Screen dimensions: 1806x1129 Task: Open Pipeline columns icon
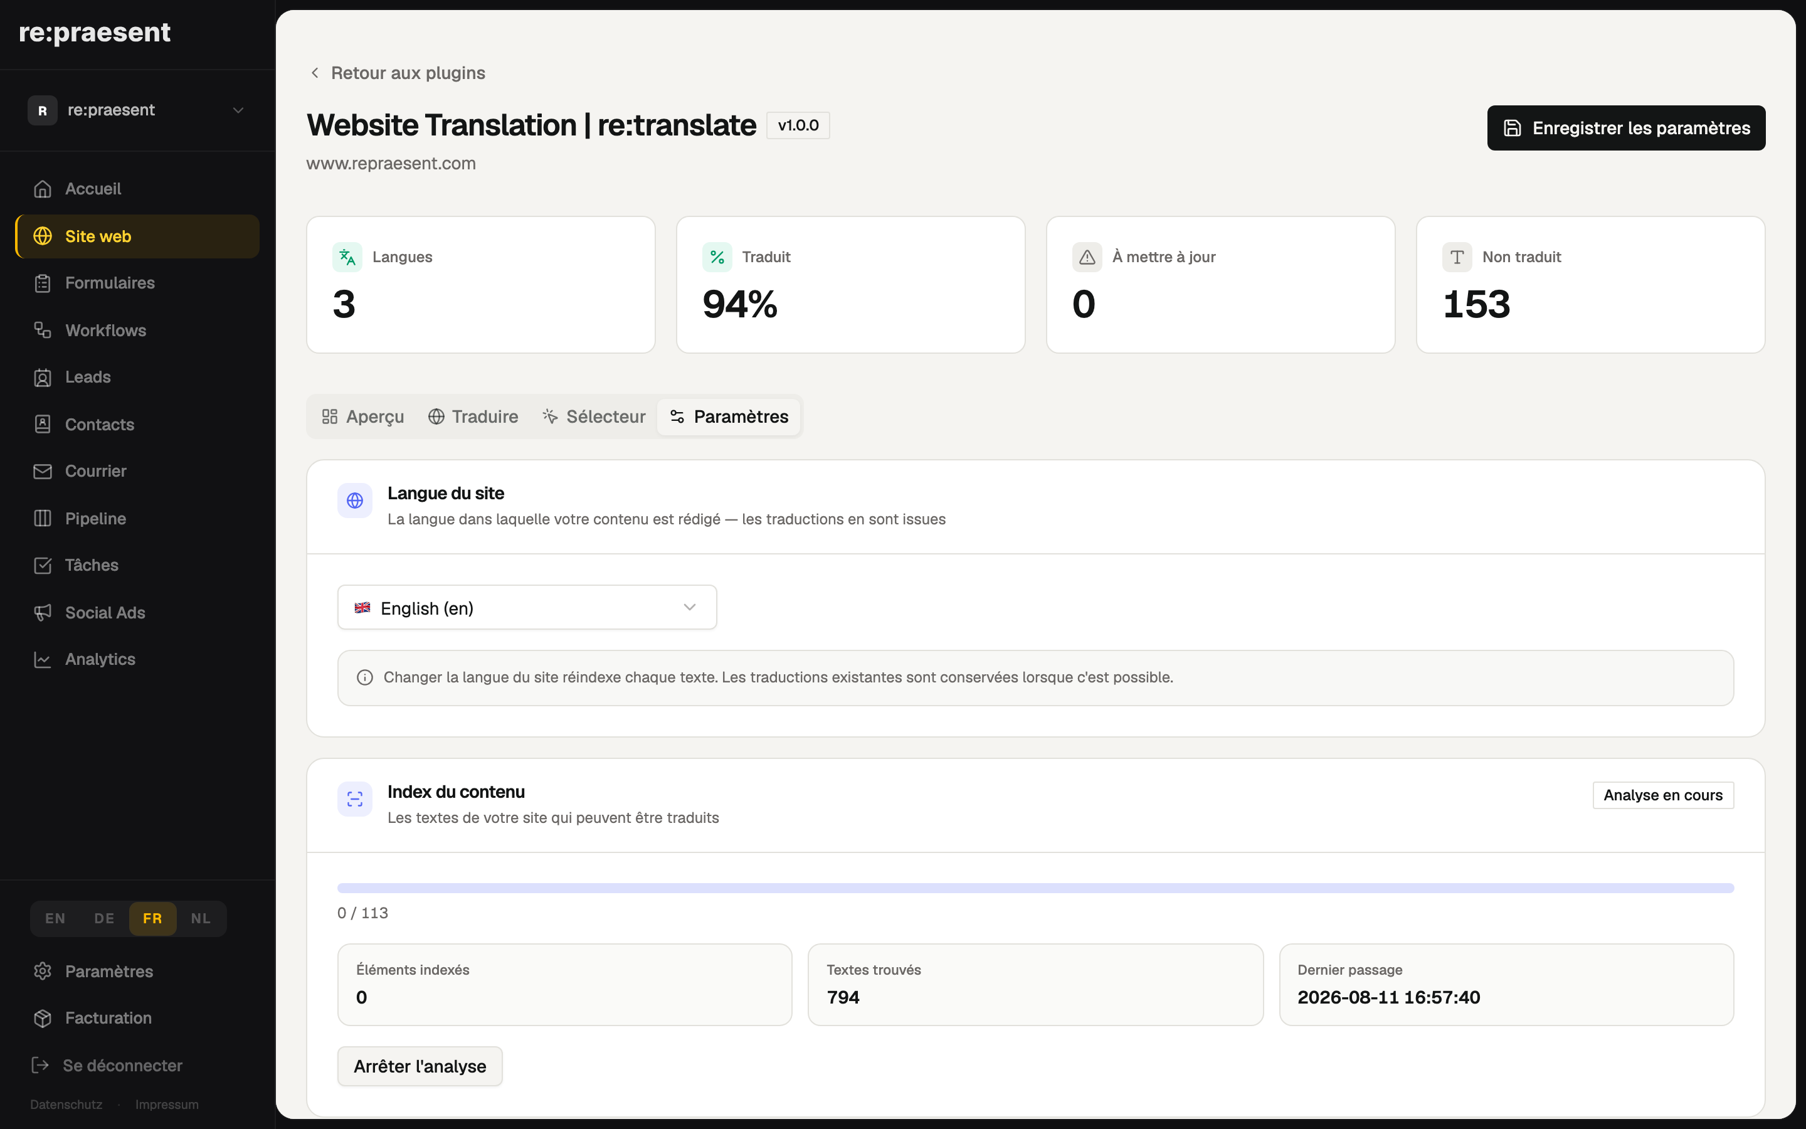click(43, 518)
